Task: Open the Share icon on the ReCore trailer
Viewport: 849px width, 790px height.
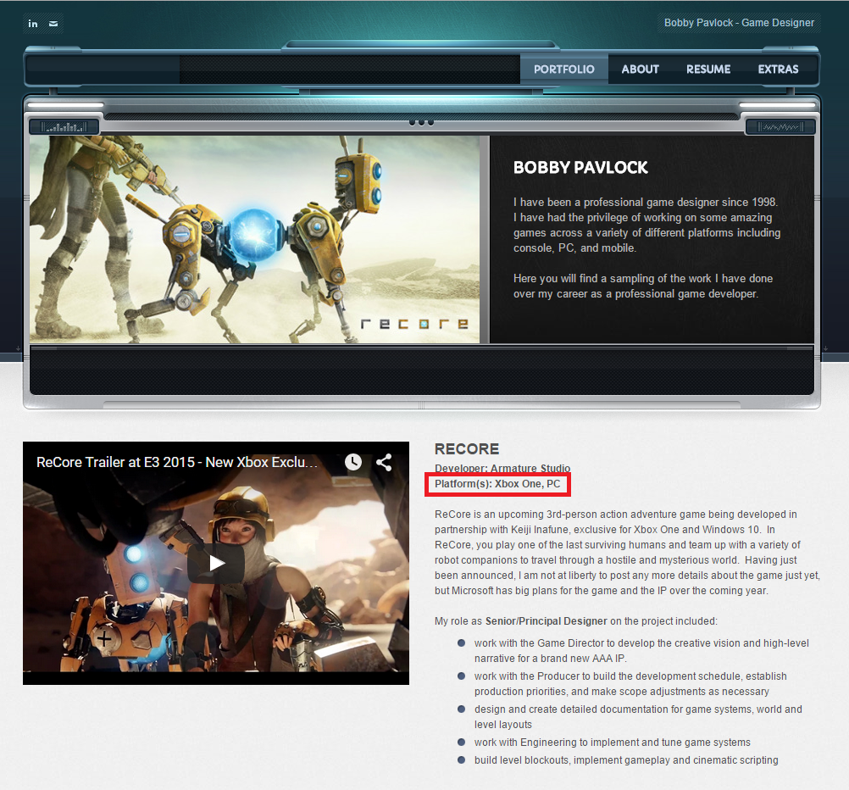Action: [384, 462]
